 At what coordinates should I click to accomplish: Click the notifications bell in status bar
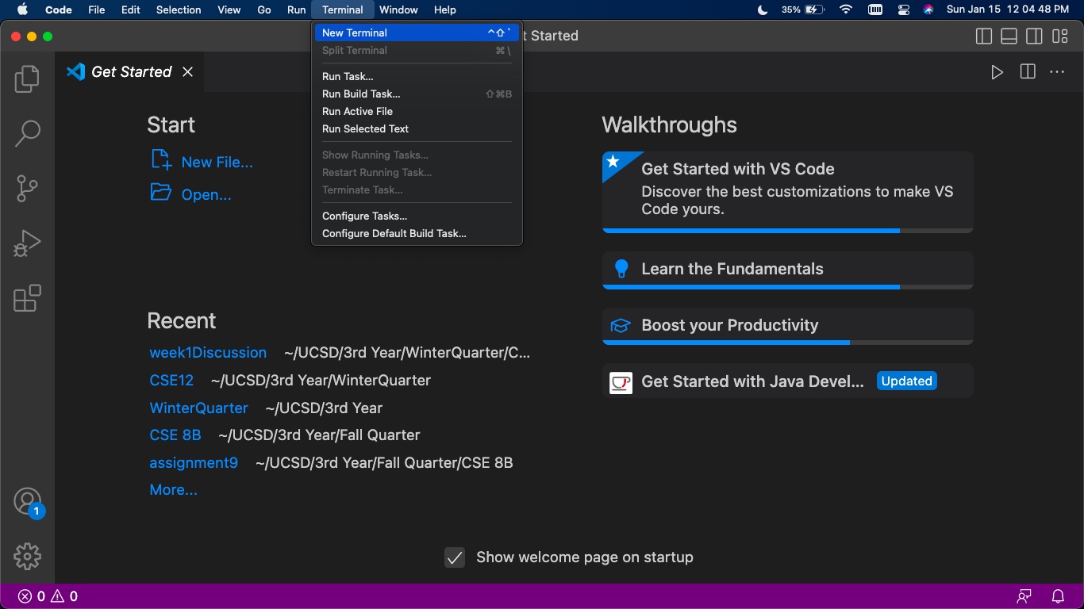pos(1058,596)
